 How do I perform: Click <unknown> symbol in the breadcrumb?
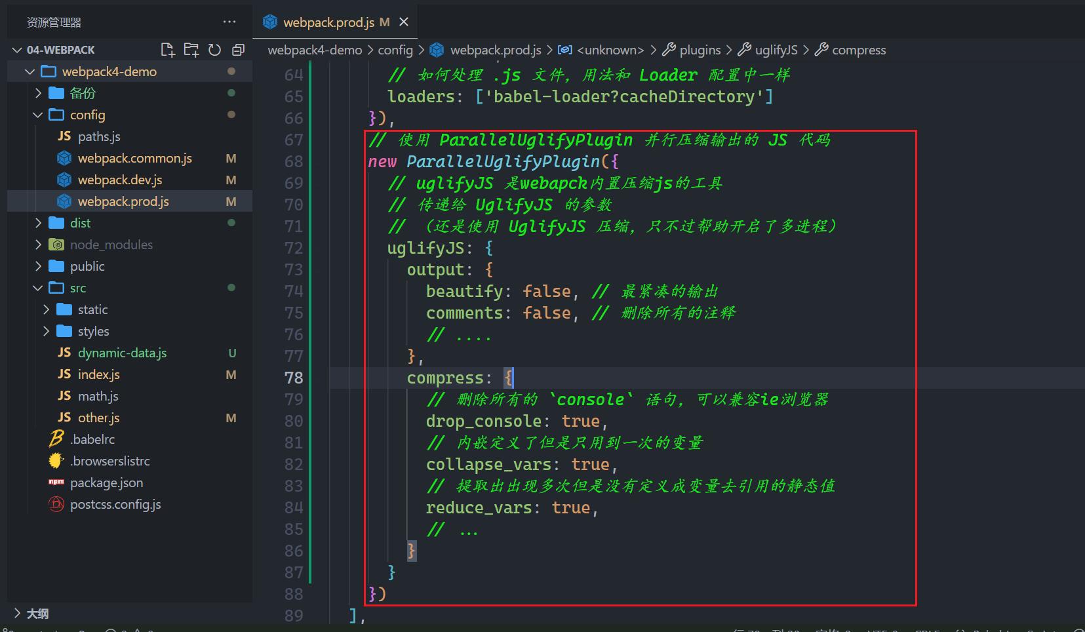[x=610, y=50]
